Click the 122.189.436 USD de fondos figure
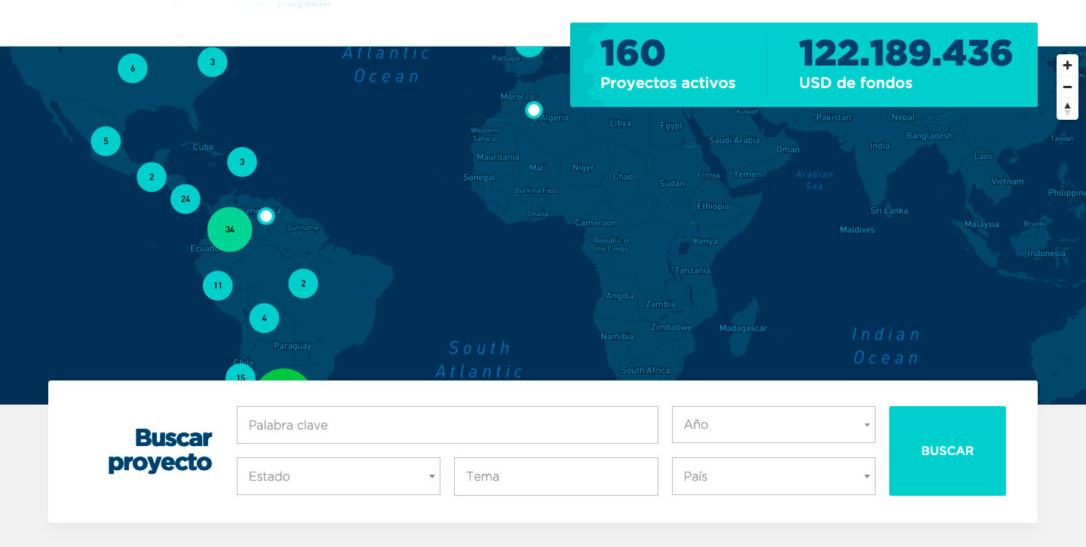Viewport: 1086px width, 547px height. [x=905, y=65]
